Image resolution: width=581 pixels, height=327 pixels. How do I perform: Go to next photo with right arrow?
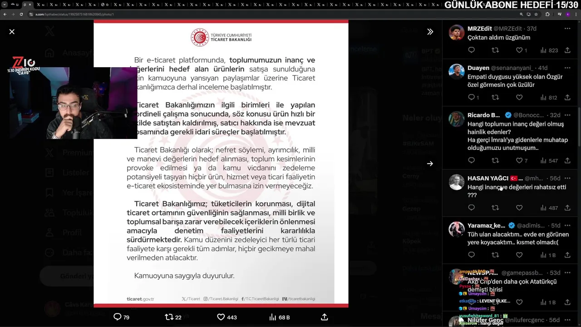[430, 163]
